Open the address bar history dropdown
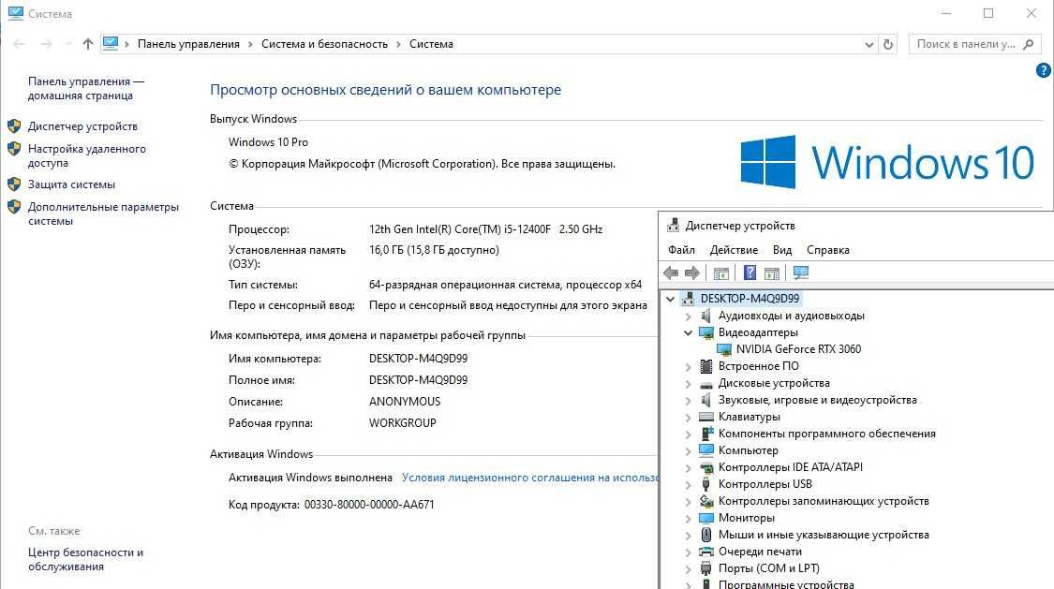 pyautogui.click(x=868, y=44)
